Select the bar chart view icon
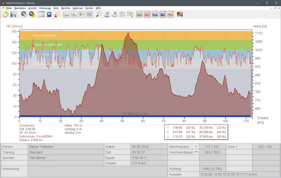This screenshot has height=178, width=281. tap(74, 14)
